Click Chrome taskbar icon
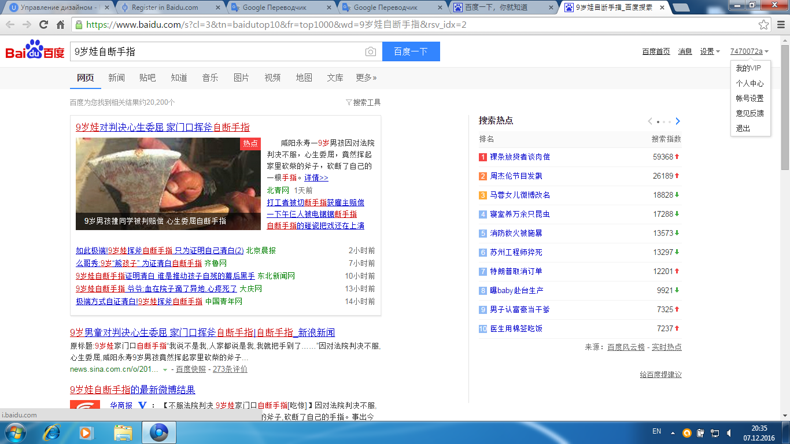 (158, 432)
